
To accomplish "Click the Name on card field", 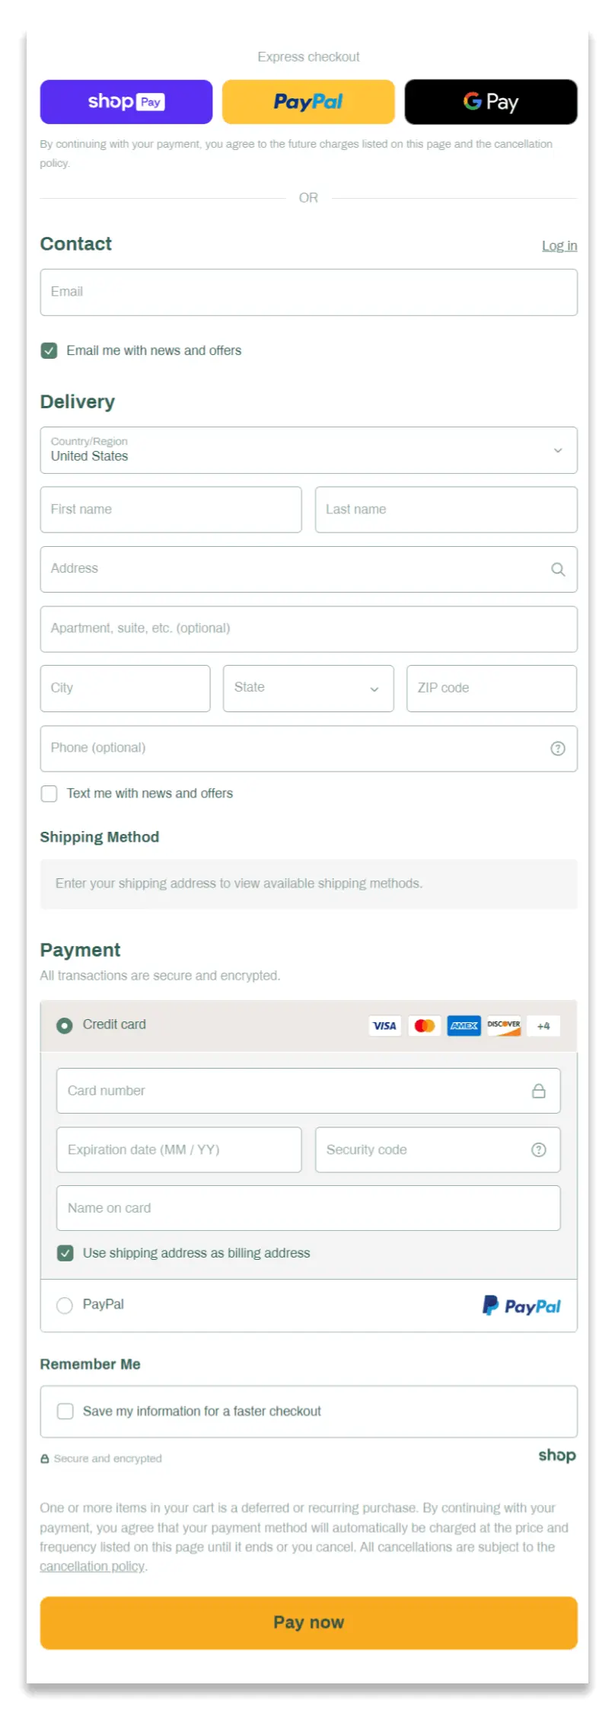I will point(308,1207).
